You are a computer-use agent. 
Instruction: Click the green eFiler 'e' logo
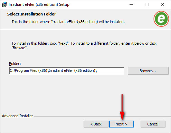click(x=161, y=19)
